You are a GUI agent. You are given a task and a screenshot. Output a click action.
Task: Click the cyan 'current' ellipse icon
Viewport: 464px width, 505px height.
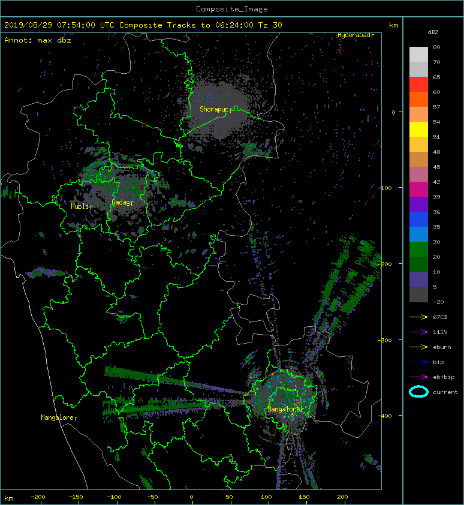(418, 392)
